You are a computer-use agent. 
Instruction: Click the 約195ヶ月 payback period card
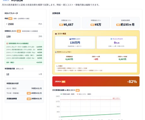tap(125, 23)
